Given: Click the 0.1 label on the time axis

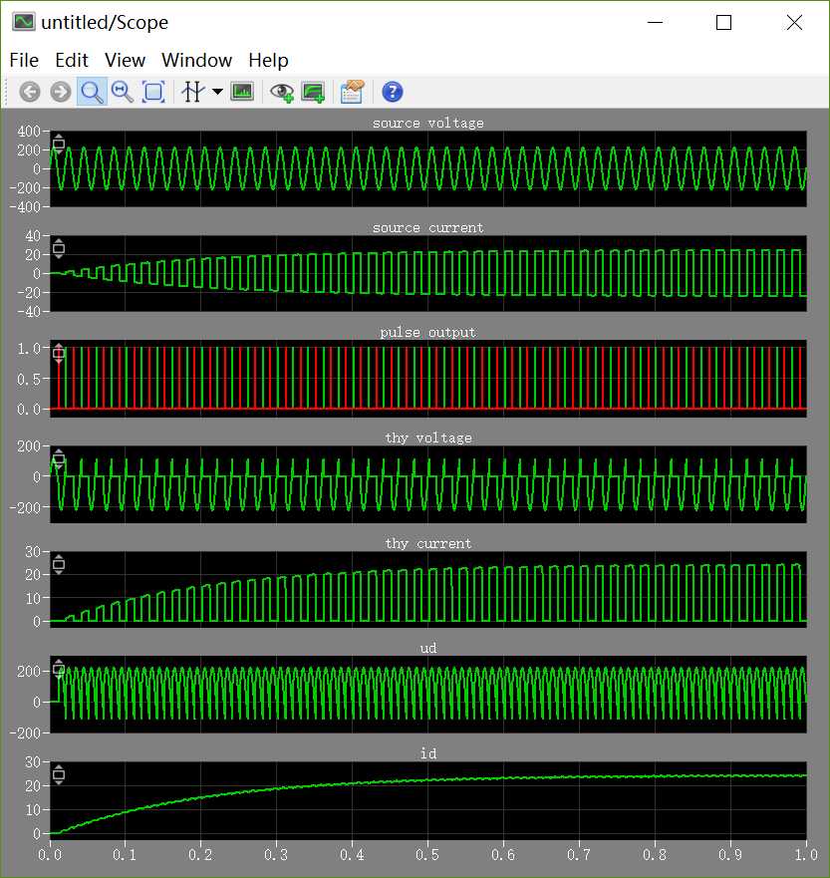Looking at the screenshot, I should 125,855.
